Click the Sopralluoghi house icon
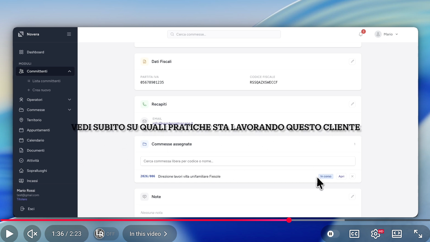Image resolution: width=430 pixels, height=242 pixels. tap(21, 171)
